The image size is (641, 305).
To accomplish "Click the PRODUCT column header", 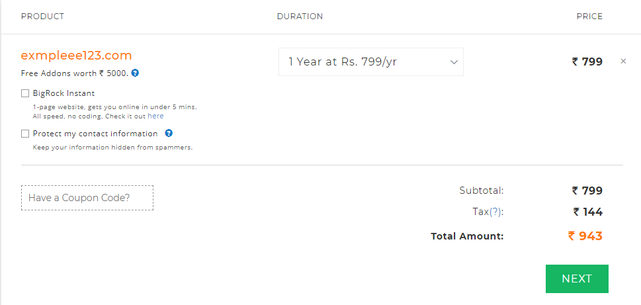I will coord(42,17).
